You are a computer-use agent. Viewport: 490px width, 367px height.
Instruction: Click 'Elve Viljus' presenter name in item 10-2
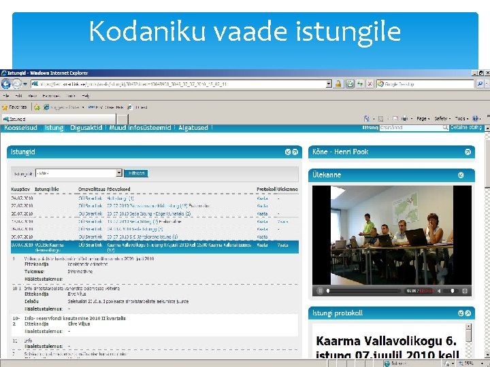click(79, 324)
